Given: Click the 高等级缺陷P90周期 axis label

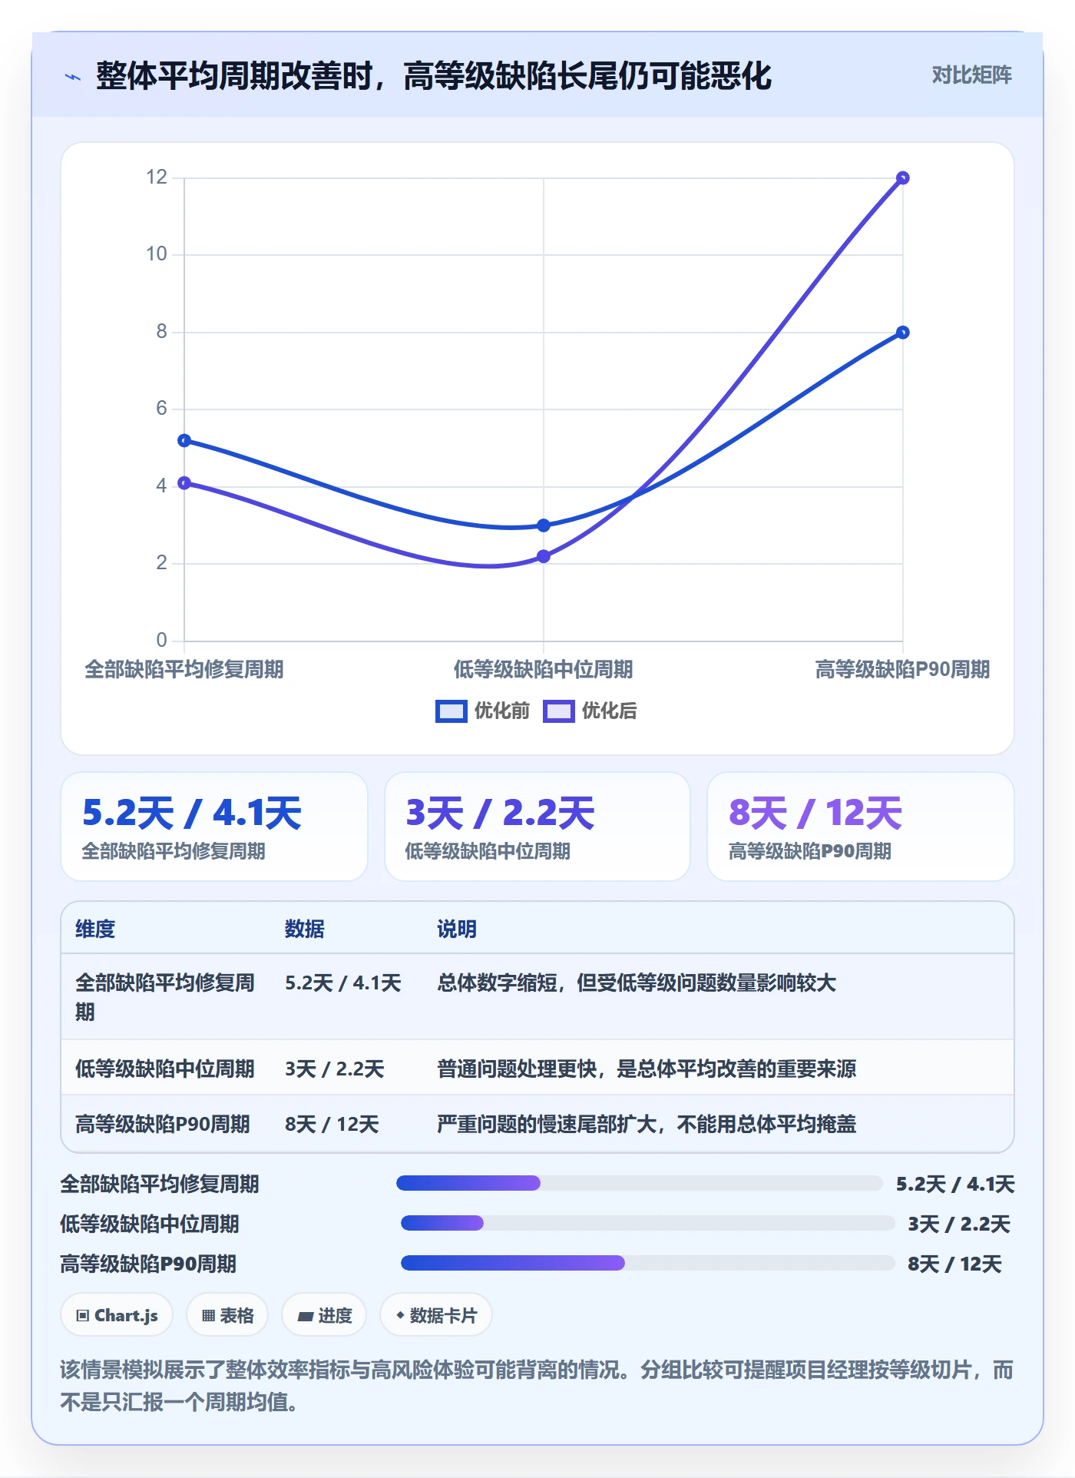Looking at the screenshot, I should pos(903,670).
